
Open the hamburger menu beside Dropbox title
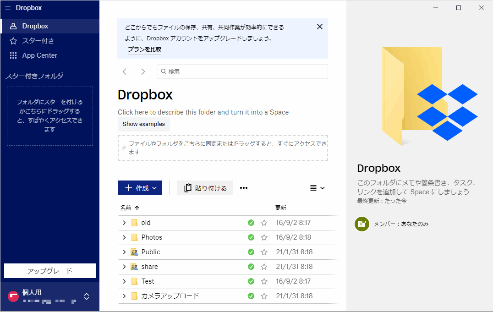(x=8, y=8)
